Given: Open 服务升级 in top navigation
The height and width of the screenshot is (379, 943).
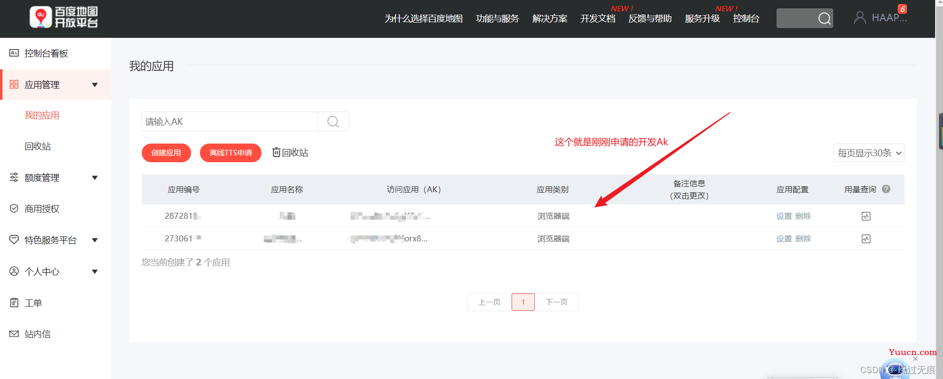Looking at the screenshot, I should (702, 19).
